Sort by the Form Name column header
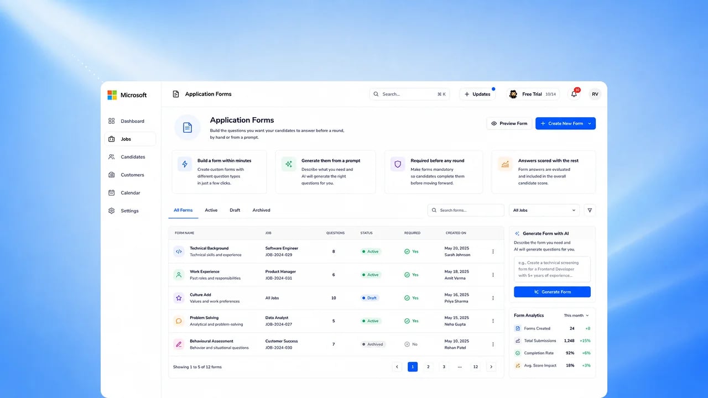Image resolution: width=708 pixels, height=398 pixels. pyautogui.click(x=185, y=233)
